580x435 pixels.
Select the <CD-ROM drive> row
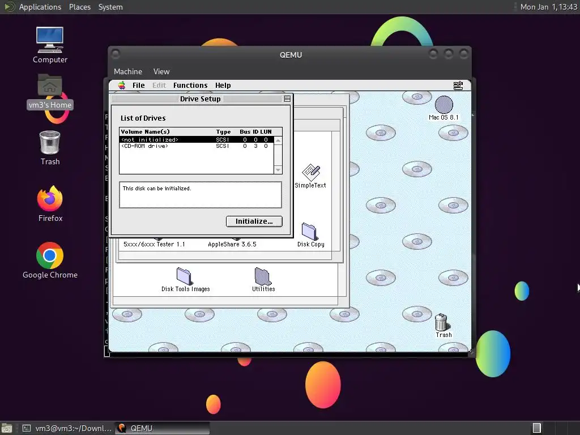point(197,146)
